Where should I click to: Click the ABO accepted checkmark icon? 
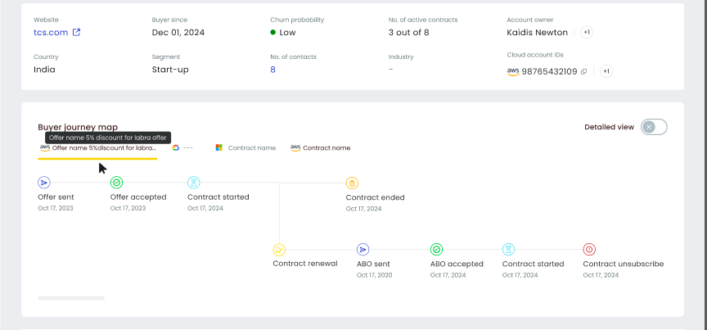point(437,250)
